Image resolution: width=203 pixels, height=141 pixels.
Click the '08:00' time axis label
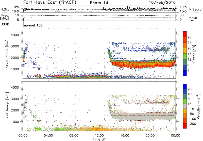click(74, 136)
